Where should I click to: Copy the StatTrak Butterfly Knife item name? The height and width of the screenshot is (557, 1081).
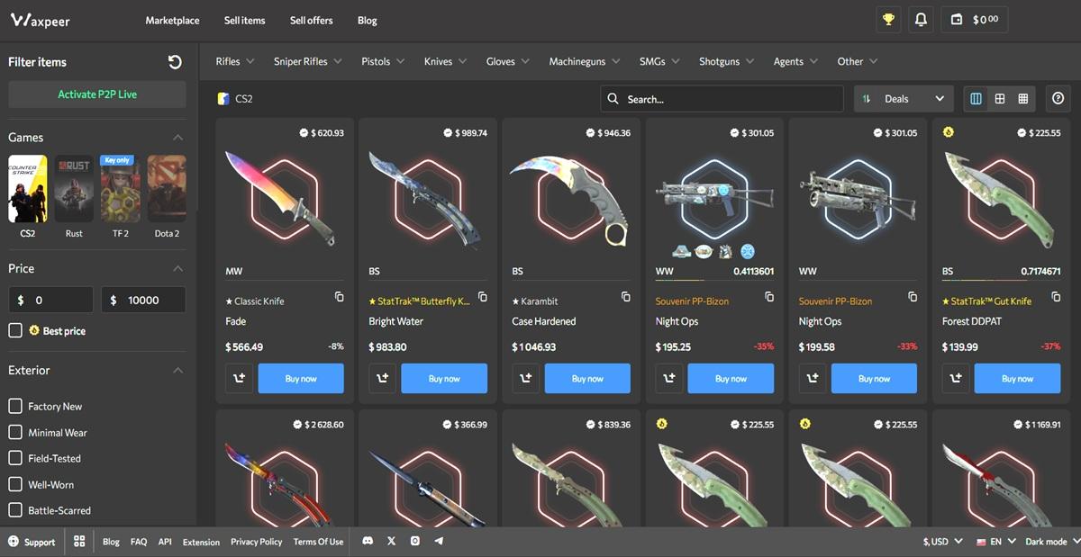click(483, 297)
